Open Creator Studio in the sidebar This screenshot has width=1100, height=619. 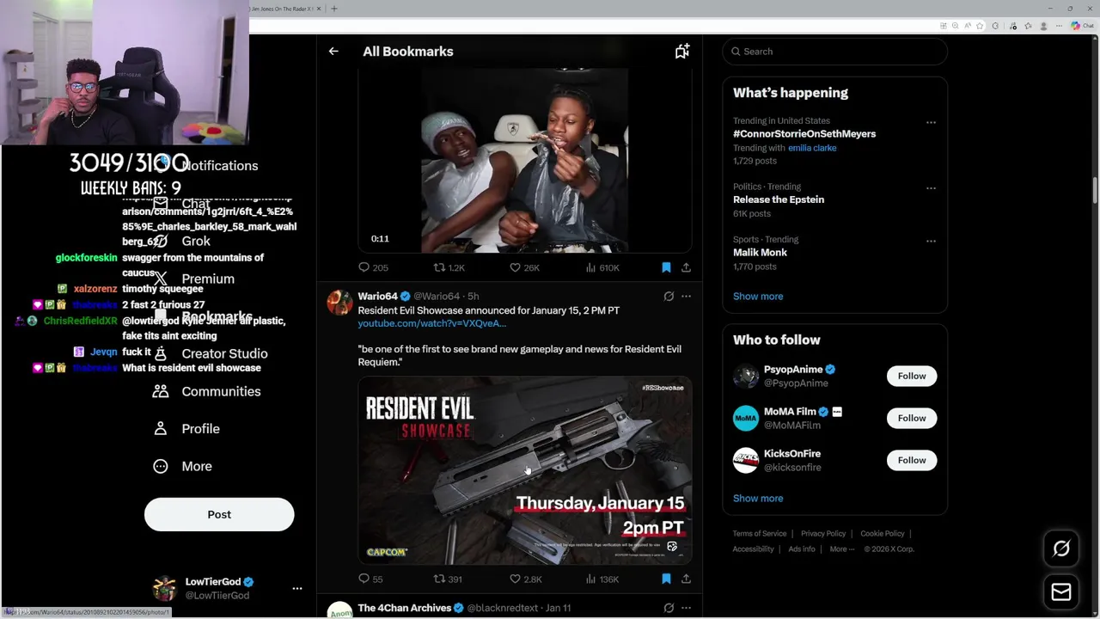tap(210, 353)
